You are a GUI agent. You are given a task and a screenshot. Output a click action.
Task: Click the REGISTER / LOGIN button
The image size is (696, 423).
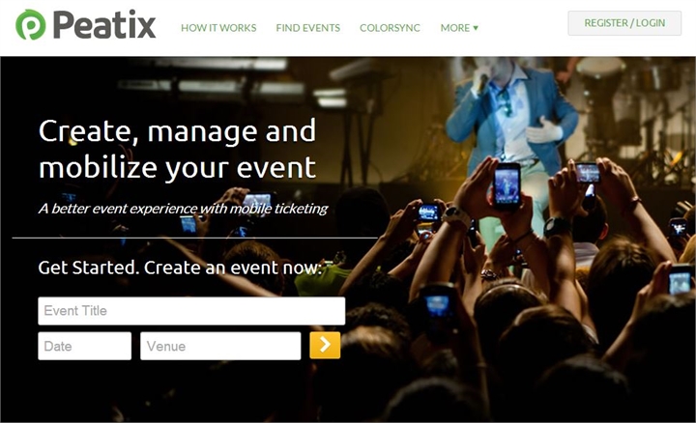point(624,23)
